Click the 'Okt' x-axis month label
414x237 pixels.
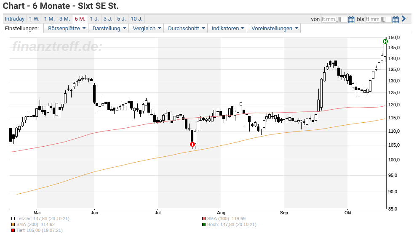(x=348, y=213)
